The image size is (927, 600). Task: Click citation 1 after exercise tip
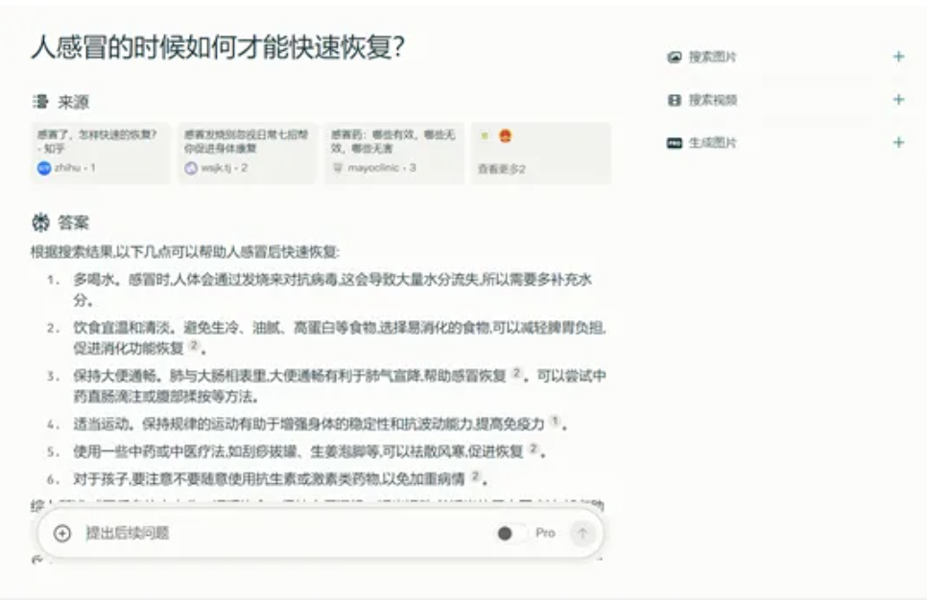pyautogui.click(x=555, y=421)
